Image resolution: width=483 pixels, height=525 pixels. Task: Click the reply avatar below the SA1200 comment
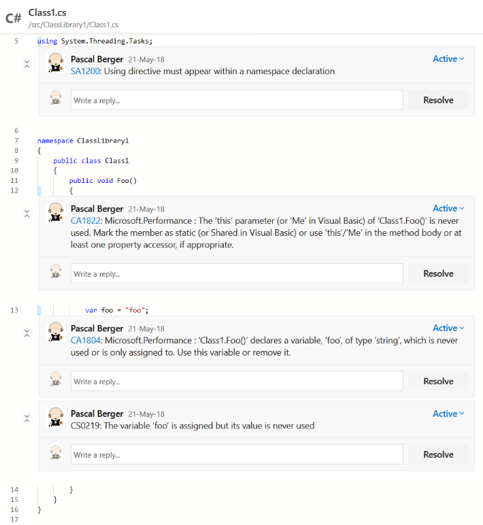[x=56, y=99]
